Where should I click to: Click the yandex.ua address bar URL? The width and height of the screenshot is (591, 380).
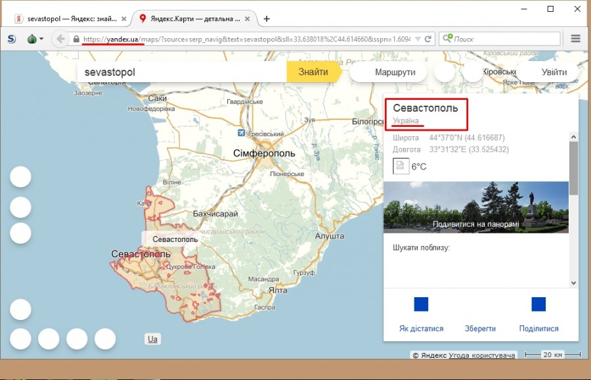246,39
